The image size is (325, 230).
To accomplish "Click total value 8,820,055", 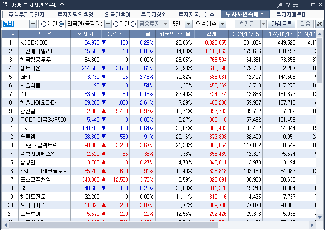I will click(x=216, y=42).
